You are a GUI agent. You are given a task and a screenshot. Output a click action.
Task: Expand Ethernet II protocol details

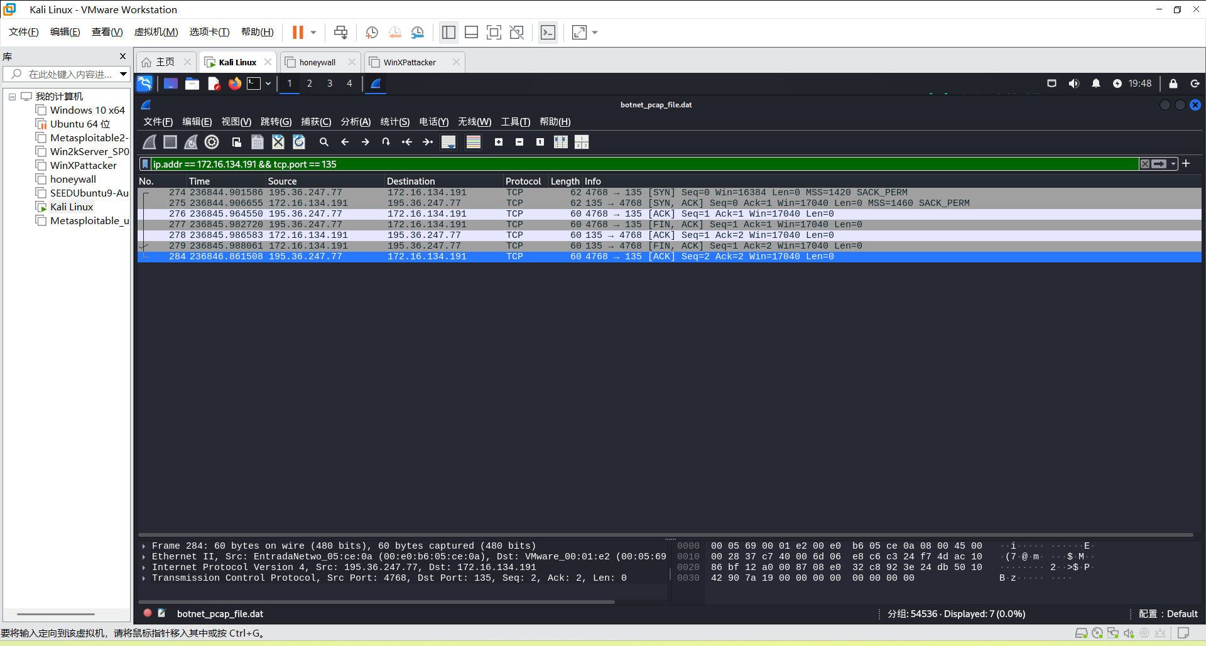coord(144,557)
